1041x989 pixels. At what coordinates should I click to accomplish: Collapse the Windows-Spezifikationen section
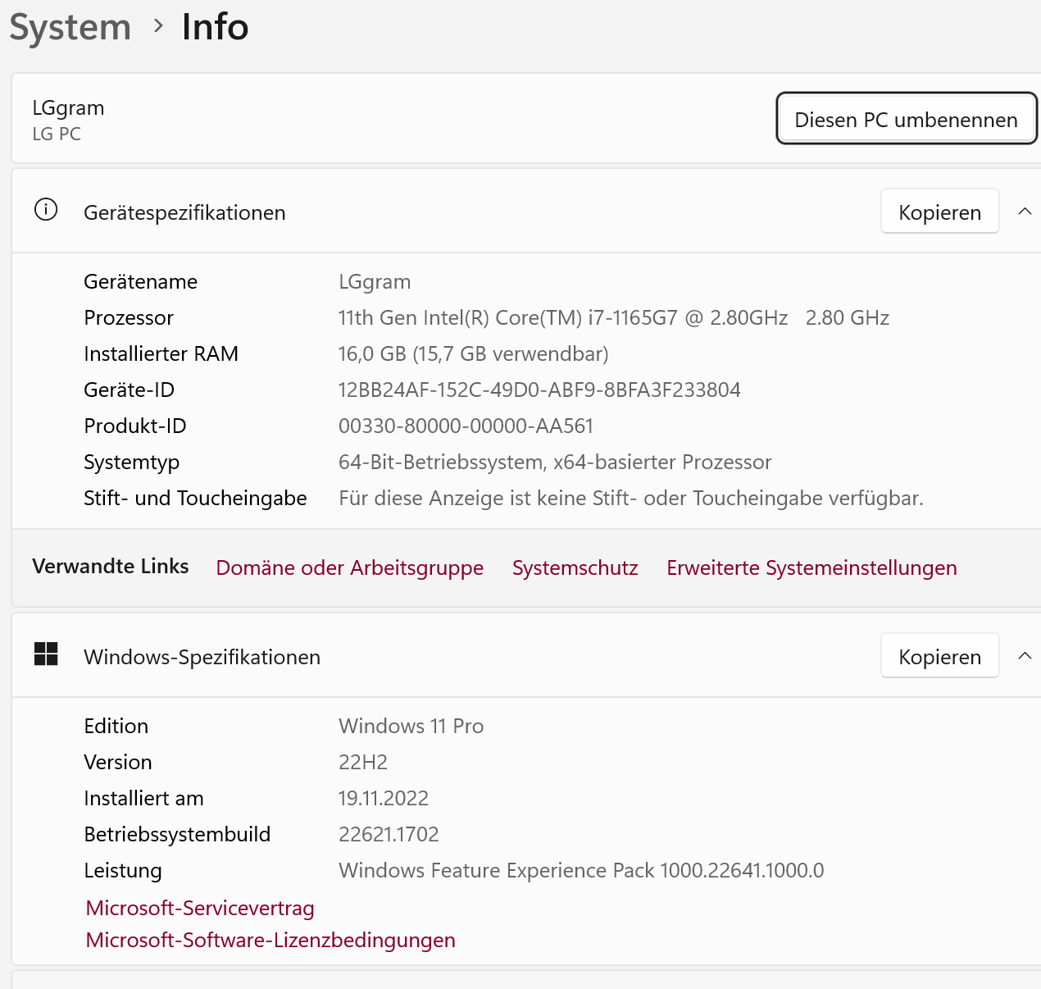1024,656
